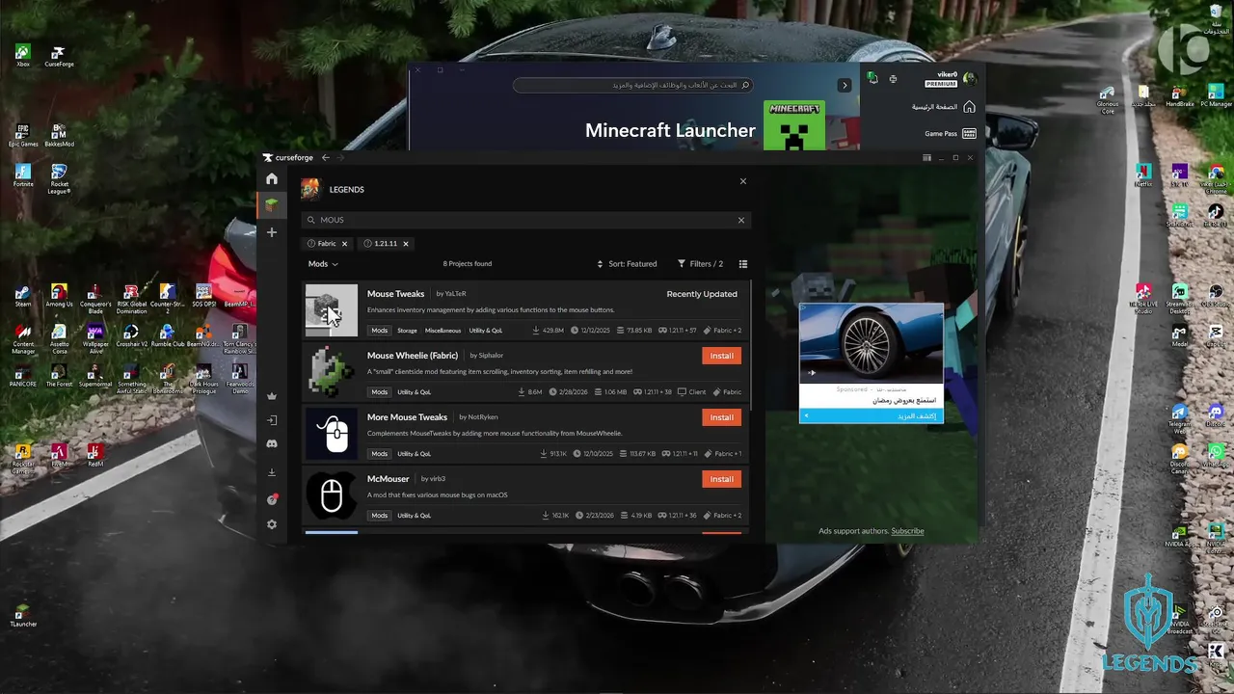Go back with the CurseForge back arrow
Viewport: 1234px width, 694px height.
(326, 157)
